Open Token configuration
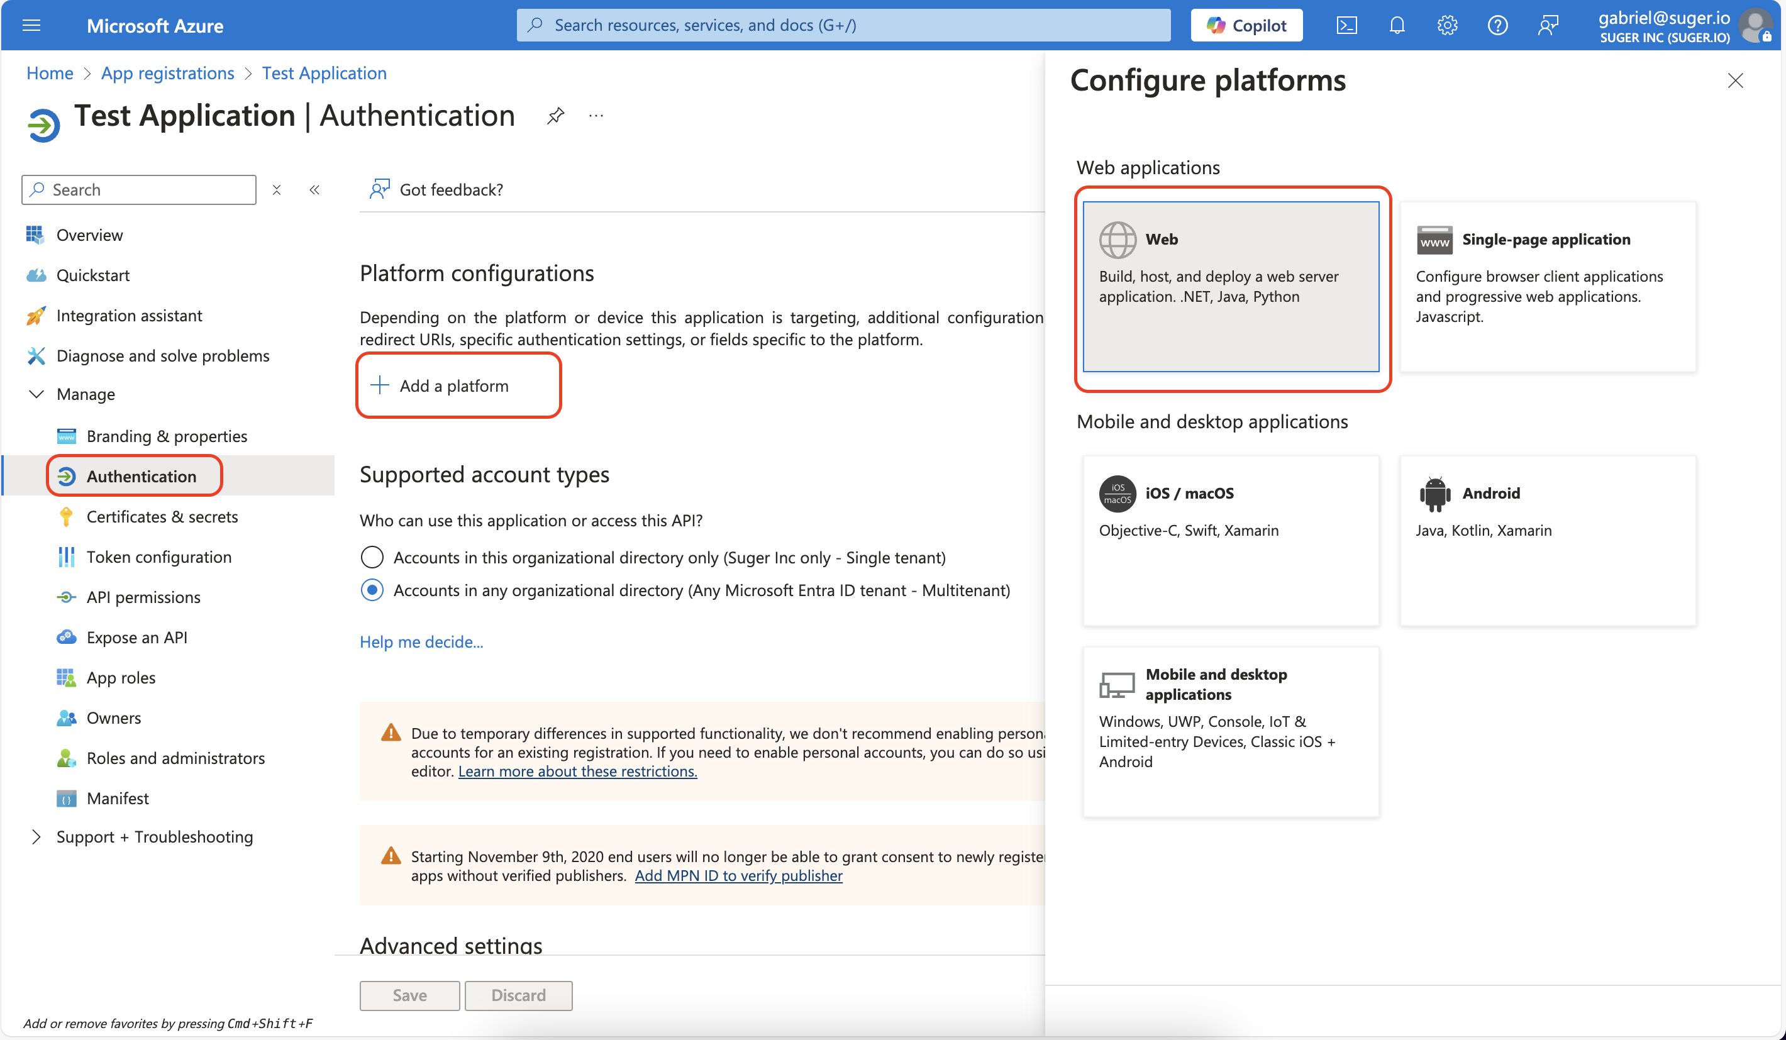This screenshot has width=1786, height=1040. 158,557
